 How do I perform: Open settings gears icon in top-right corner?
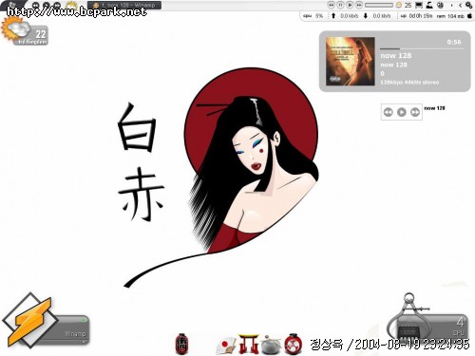tap(469, 5)
